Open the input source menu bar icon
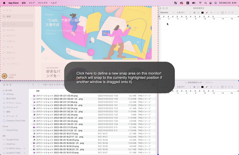The height and width of the screenshot is (155, 239). (x=188, y=3)
